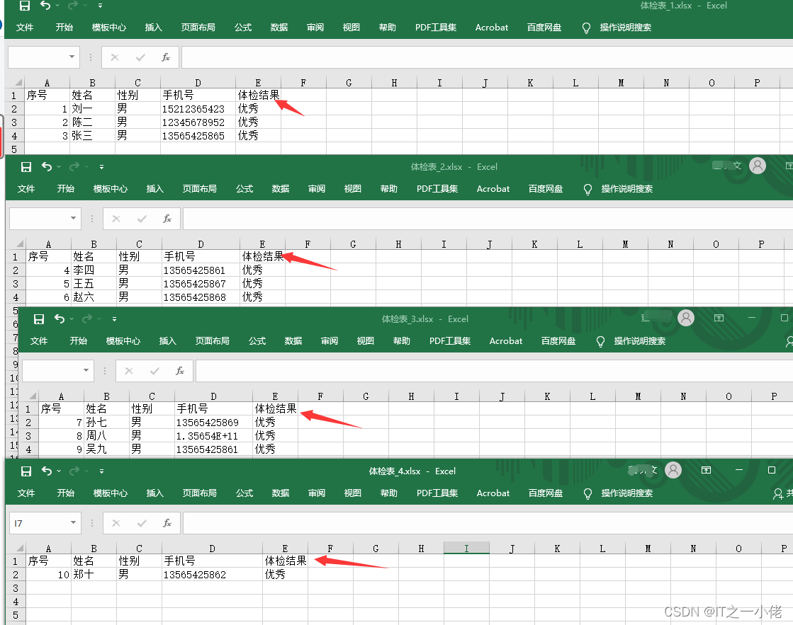
Task: Select cell 李四 in 体检表_2.xlsx
Action: coord(94,270)
